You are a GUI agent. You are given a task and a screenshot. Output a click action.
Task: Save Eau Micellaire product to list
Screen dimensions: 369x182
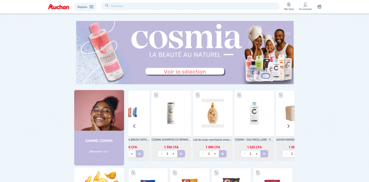(x=239, y=95)
